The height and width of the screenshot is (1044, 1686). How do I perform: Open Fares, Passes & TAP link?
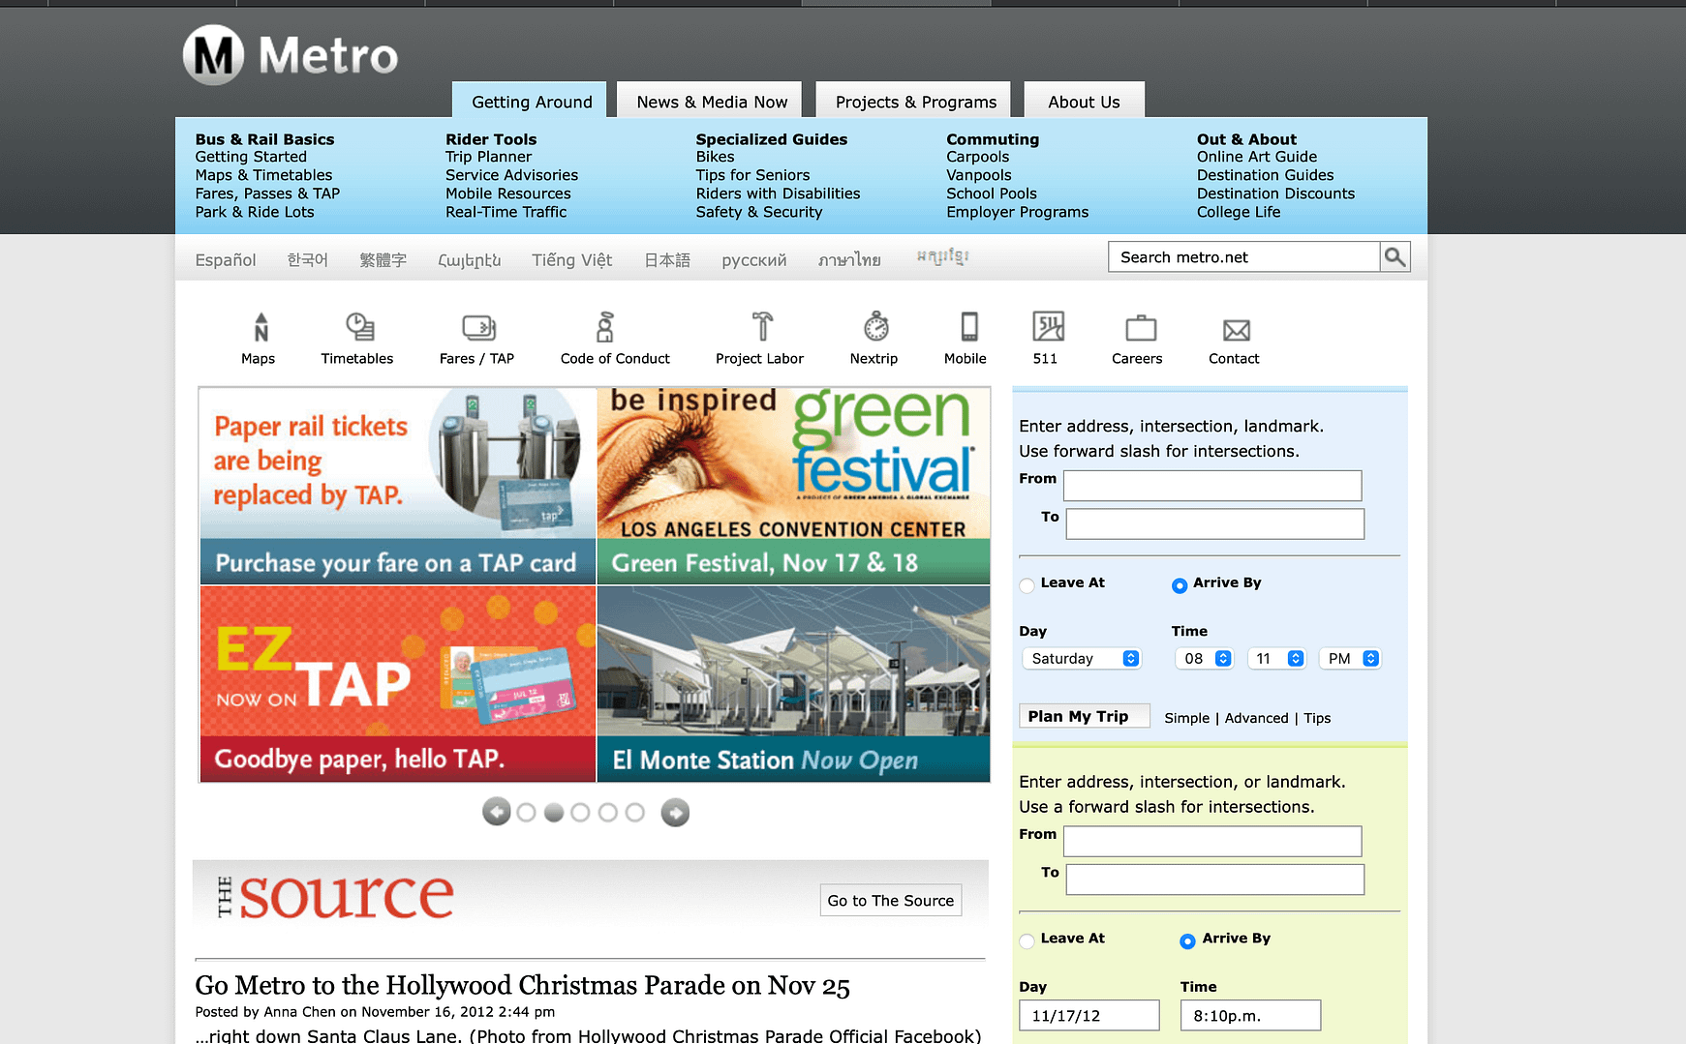pos(267,194)
